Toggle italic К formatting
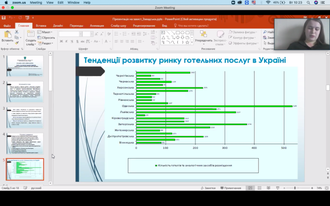 (67, 41)
